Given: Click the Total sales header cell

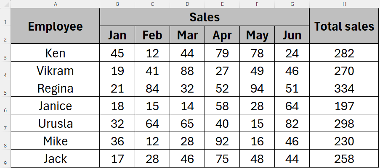Looking at the screenshot, I should (344, 26).
